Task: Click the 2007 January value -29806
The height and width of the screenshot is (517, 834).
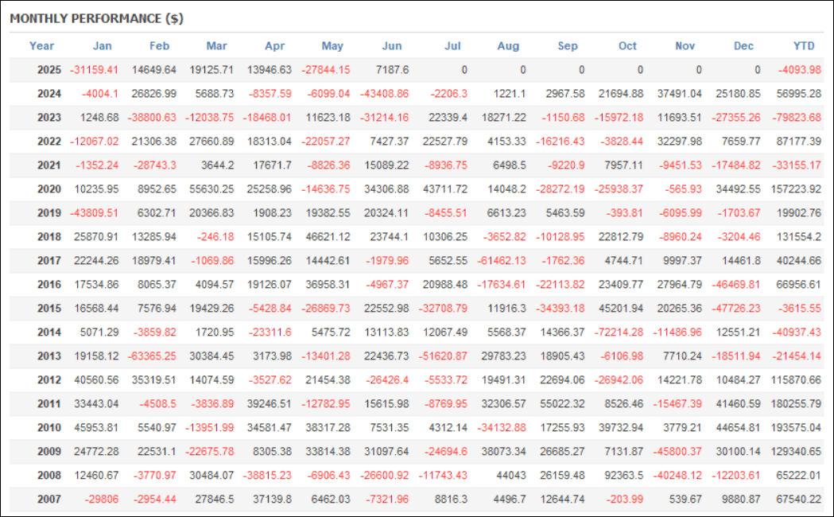Action: point(102,500)
